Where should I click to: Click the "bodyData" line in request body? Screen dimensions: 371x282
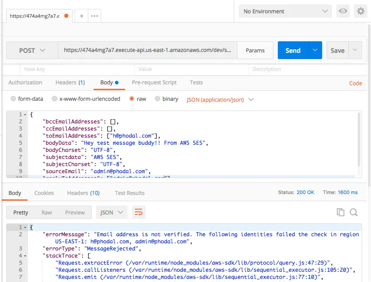click(x=125, y=143)
